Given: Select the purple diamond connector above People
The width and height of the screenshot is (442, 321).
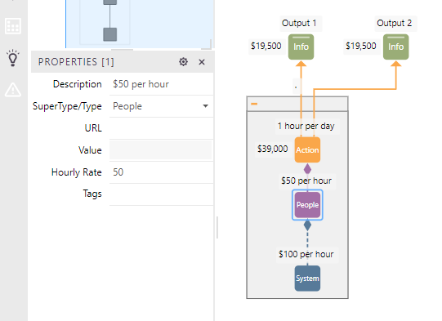Looking at the screenshot, I should coord(307,169).
